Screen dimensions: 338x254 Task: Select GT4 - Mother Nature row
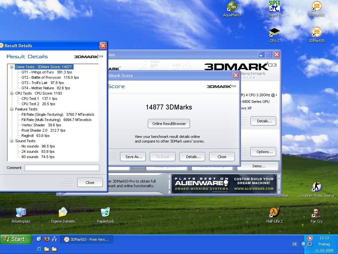pos(46,88)
